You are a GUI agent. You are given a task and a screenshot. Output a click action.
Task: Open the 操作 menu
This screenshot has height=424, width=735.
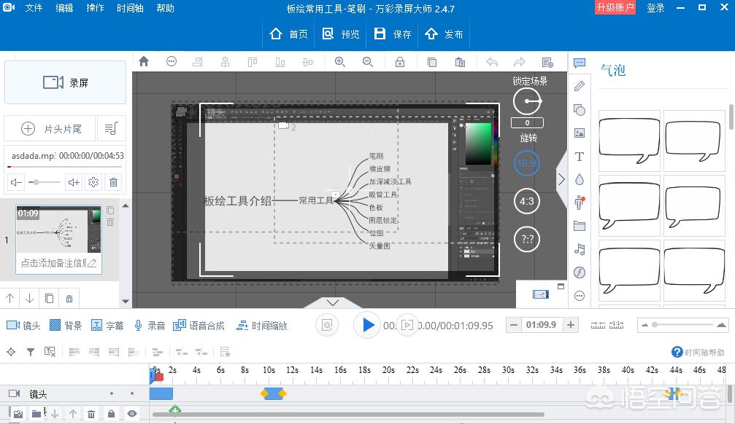pyautogui.click(x=95, y=8)
